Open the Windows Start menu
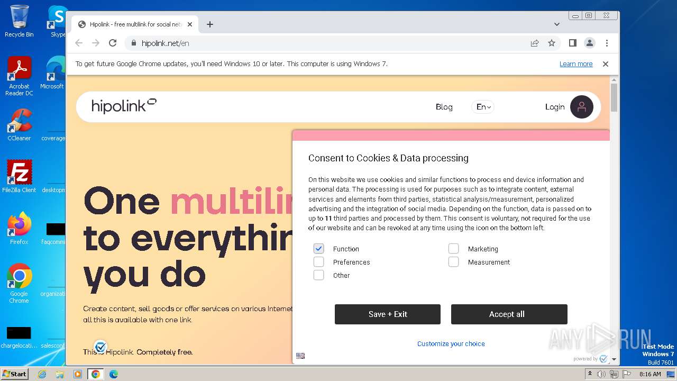 [x=14, y=374]
